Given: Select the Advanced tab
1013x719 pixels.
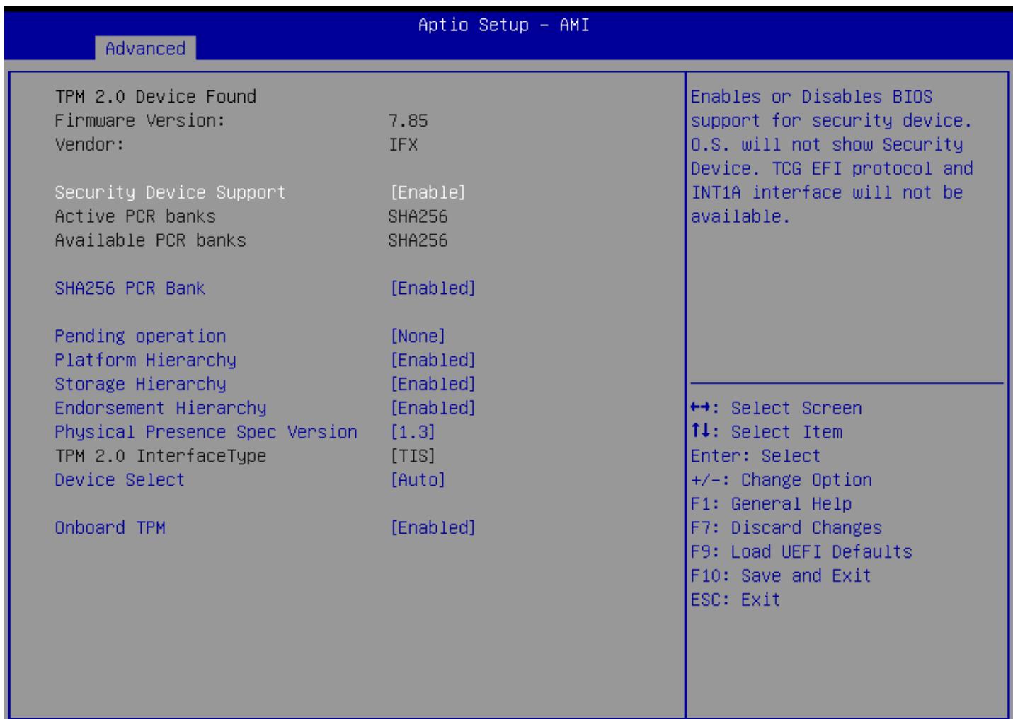Looking at the screenshot, I should 145,48.
